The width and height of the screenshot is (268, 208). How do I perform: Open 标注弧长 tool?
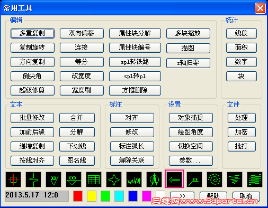coord(132,146)
